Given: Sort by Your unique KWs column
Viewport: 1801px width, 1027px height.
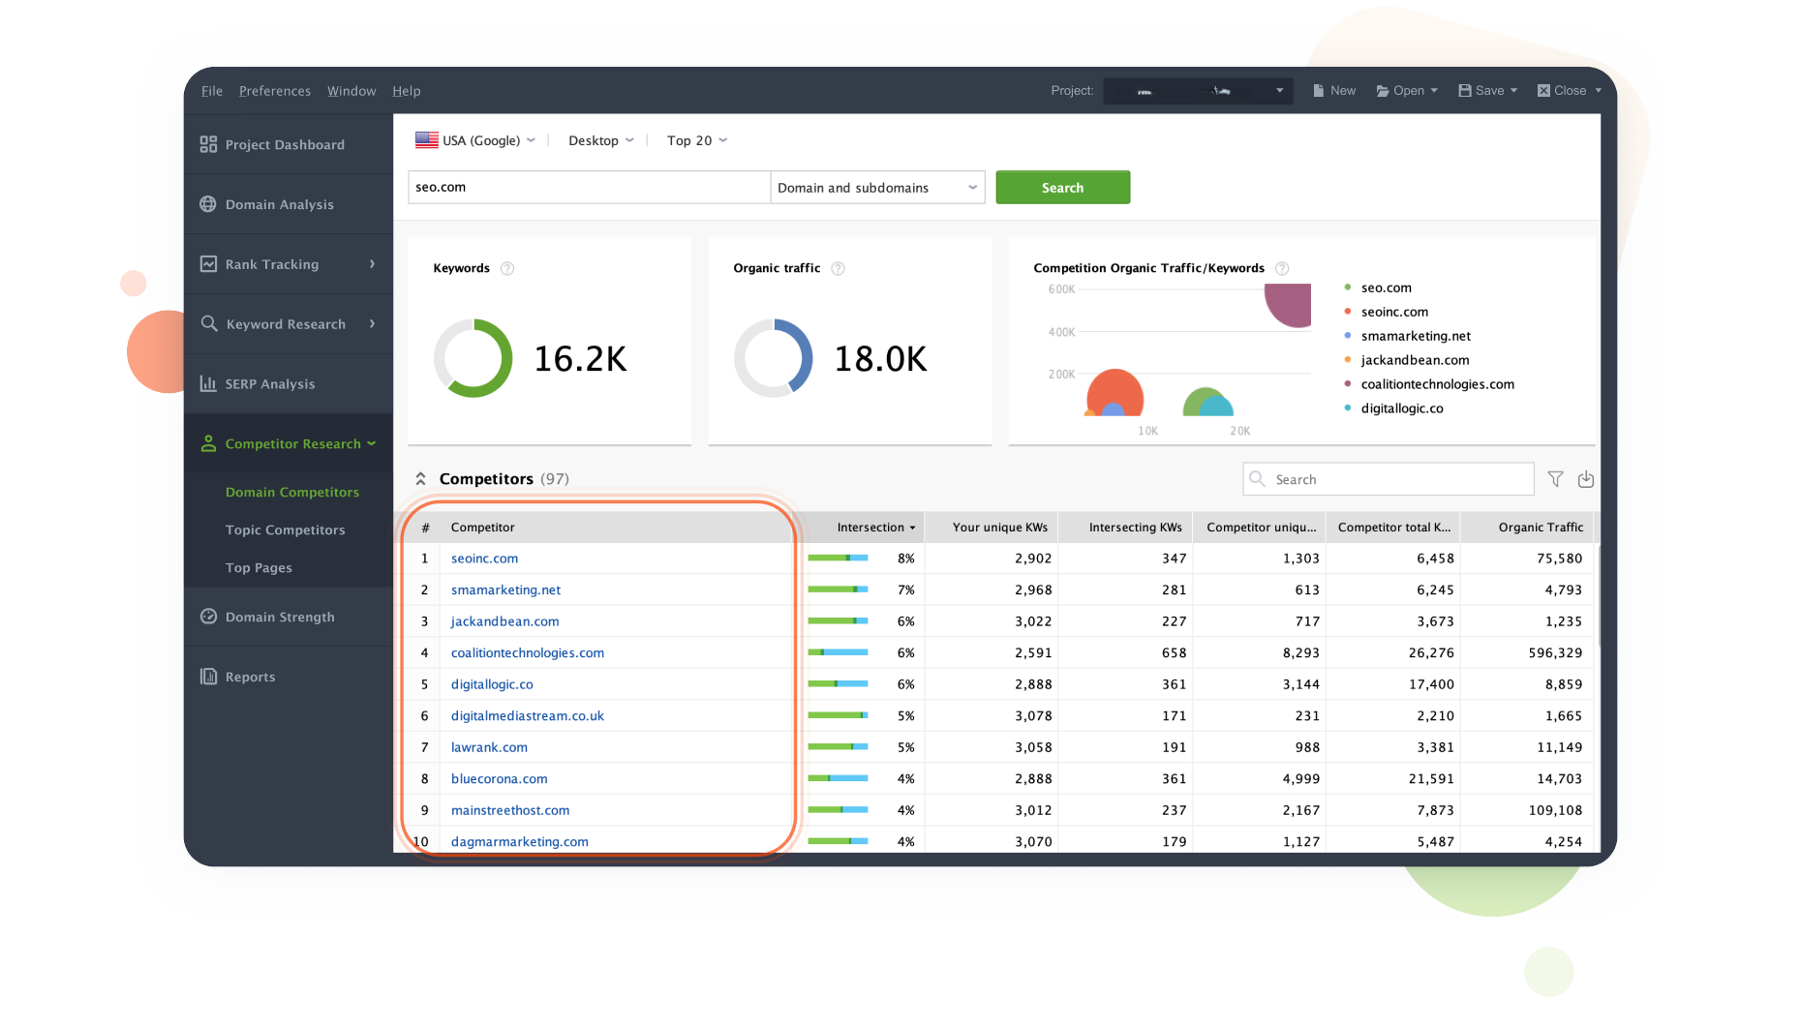Looking at the screenshot, I should (992, 528).
